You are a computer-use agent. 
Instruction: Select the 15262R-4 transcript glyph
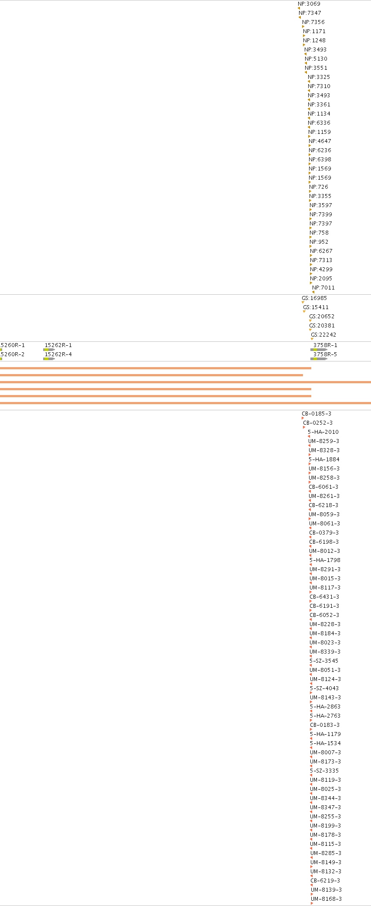click(x=49, y=359)
